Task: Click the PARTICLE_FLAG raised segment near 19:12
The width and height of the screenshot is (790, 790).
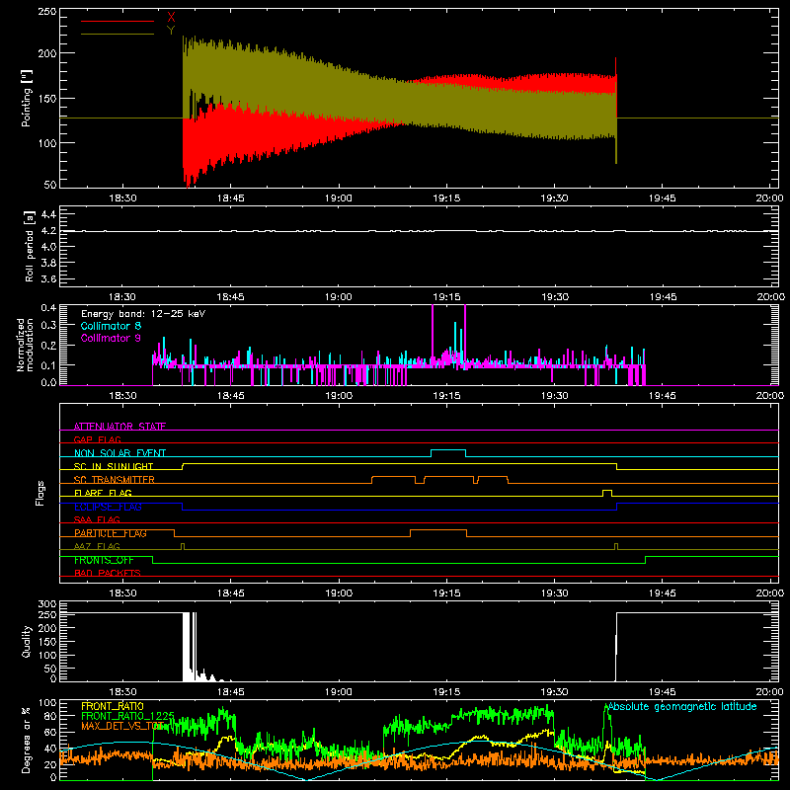Action: [x=438, y=530]
